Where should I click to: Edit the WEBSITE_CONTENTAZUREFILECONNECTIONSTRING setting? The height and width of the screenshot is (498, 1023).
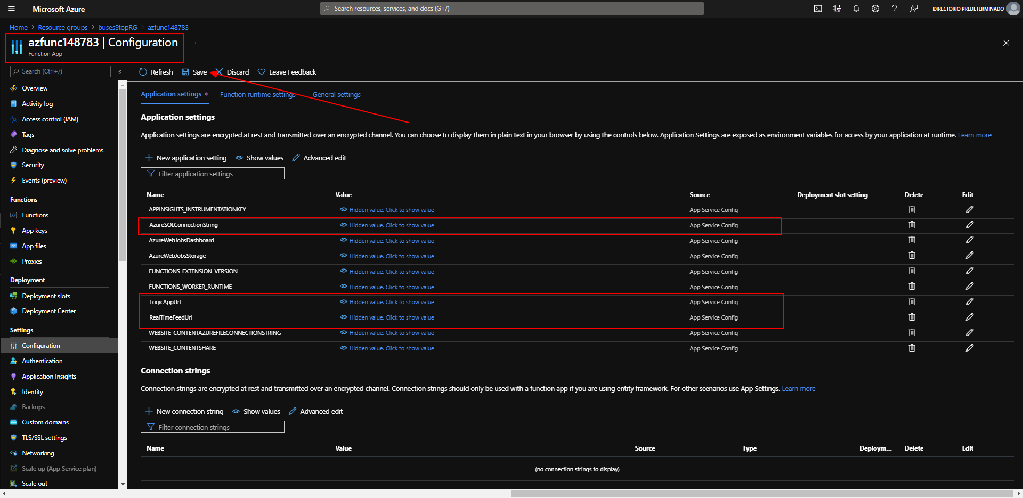click(970, 332)
